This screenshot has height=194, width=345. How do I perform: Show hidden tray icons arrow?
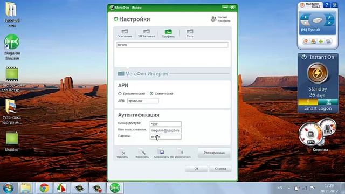289,188
